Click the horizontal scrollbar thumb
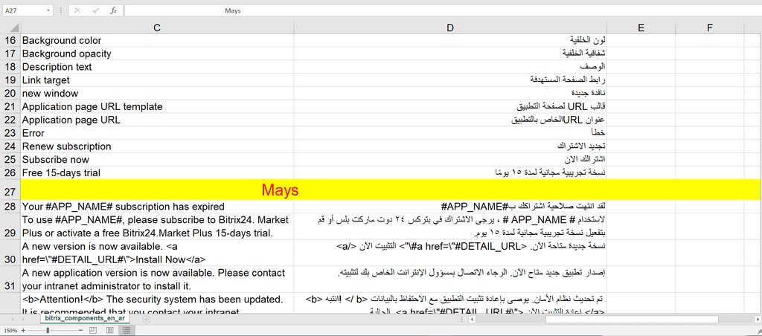Screen dimensions: 762x336 pos(632,319)
